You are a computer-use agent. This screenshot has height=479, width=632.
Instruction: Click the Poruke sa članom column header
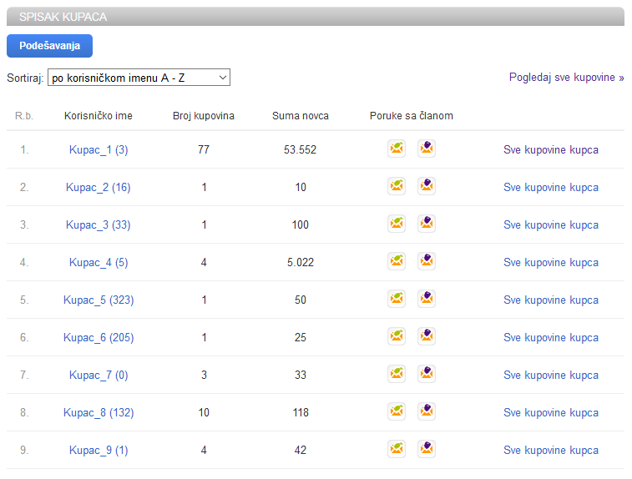[x=412, y=116]
